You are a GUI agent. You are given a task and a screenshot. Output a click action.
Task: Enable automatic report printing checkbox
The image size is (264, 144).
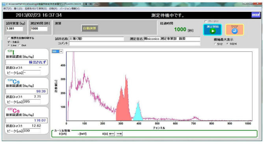9,38
